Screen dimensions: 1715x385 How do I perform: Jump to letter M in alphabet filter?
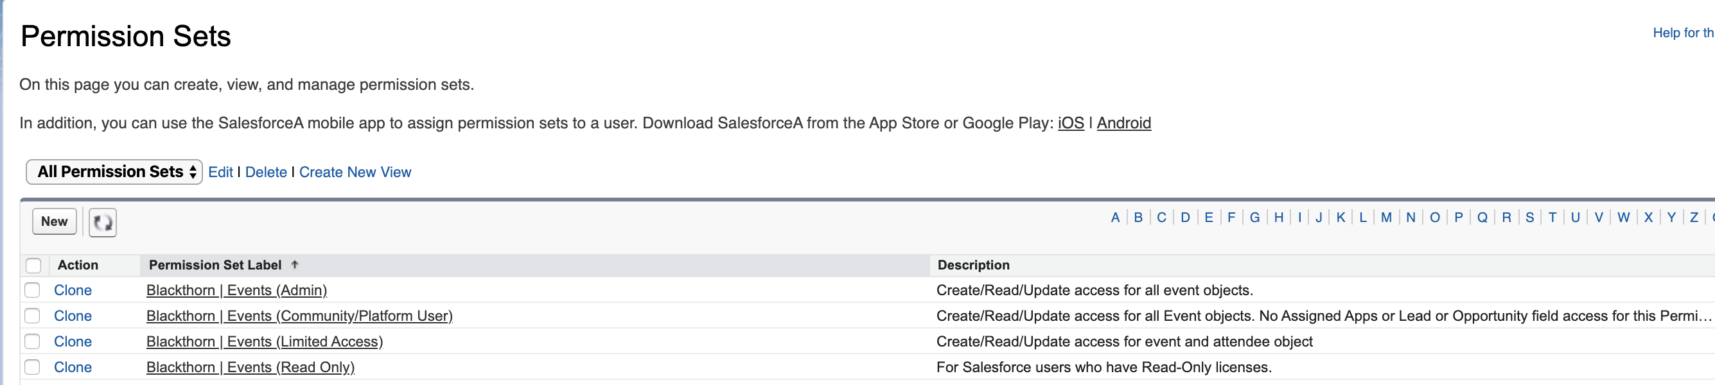pyautogui.click(x=1386, y=218)
